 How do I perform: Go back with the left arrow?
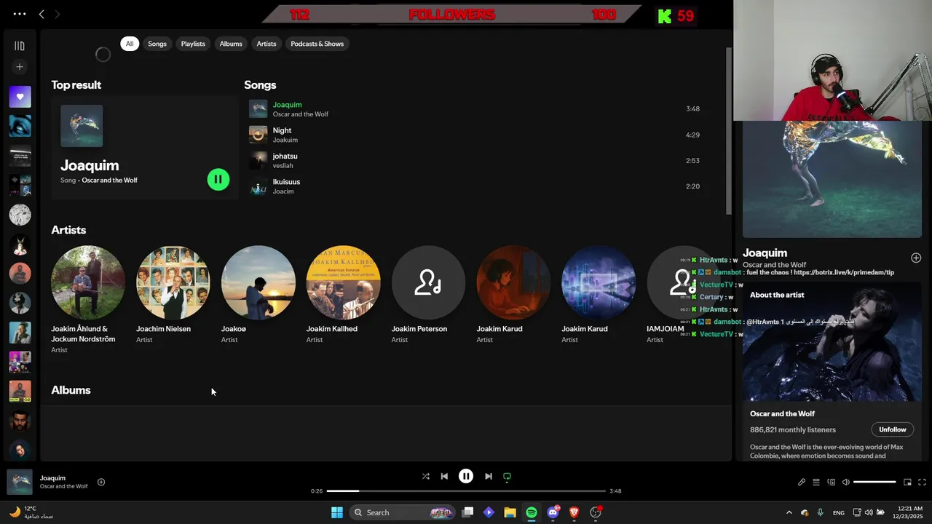point(42,14)
